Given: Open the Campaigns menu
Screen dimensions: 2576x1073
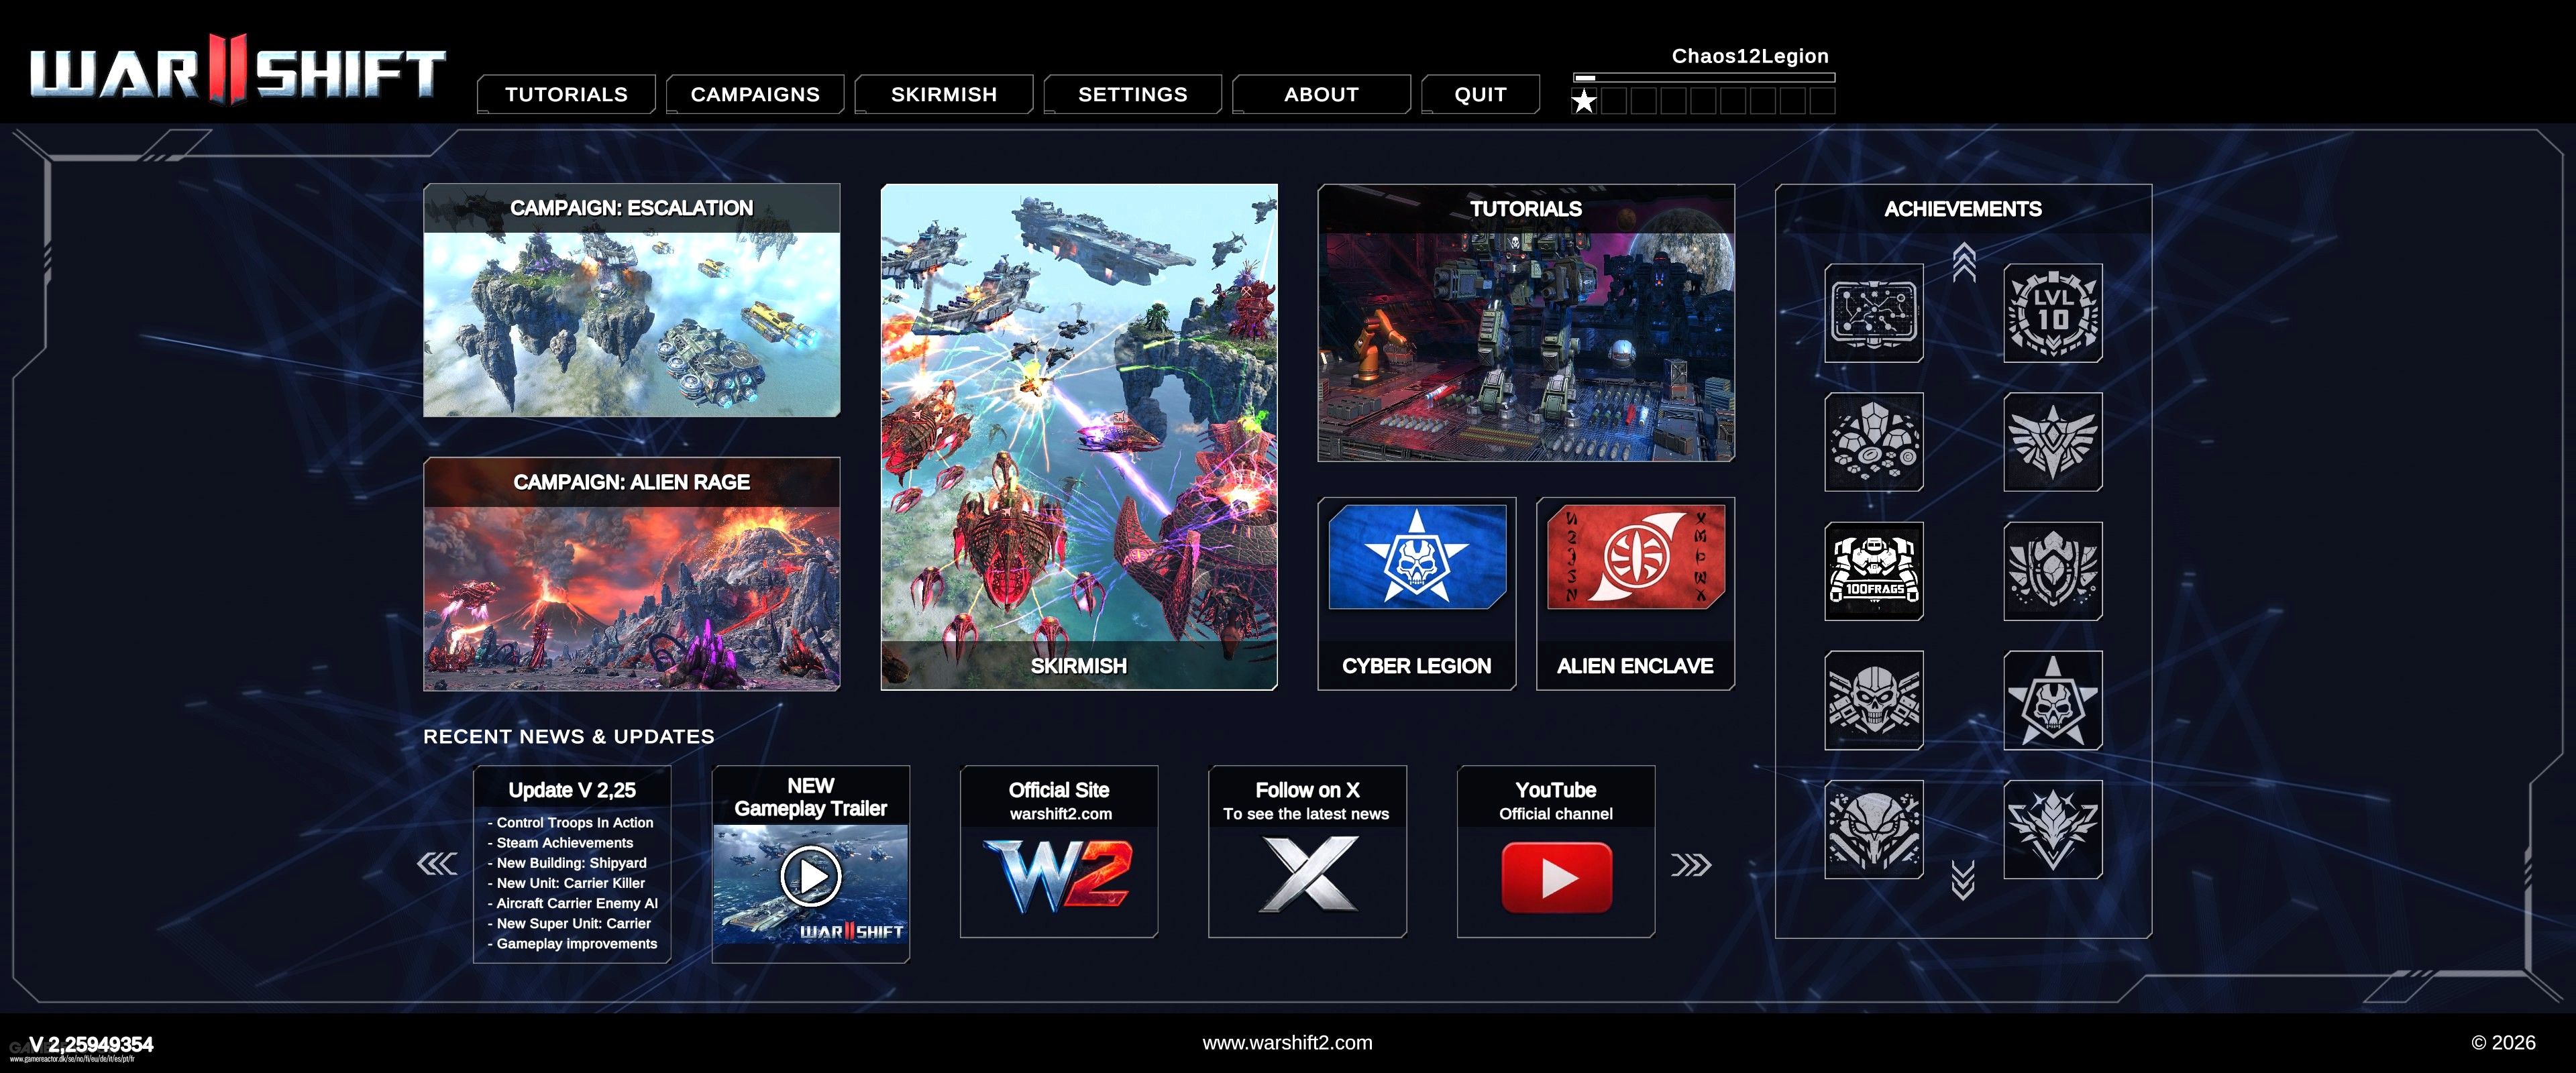Looking at the screenshot, I should point(755,94).
